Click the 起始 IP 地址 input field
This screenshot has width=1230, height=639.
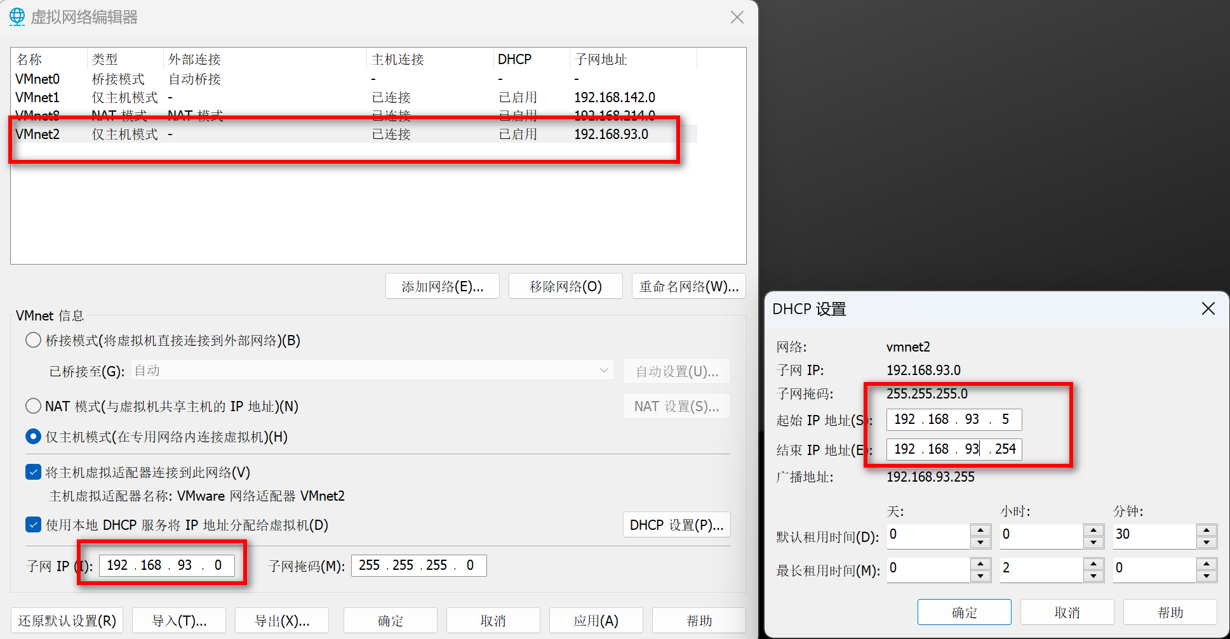[954, 419]
